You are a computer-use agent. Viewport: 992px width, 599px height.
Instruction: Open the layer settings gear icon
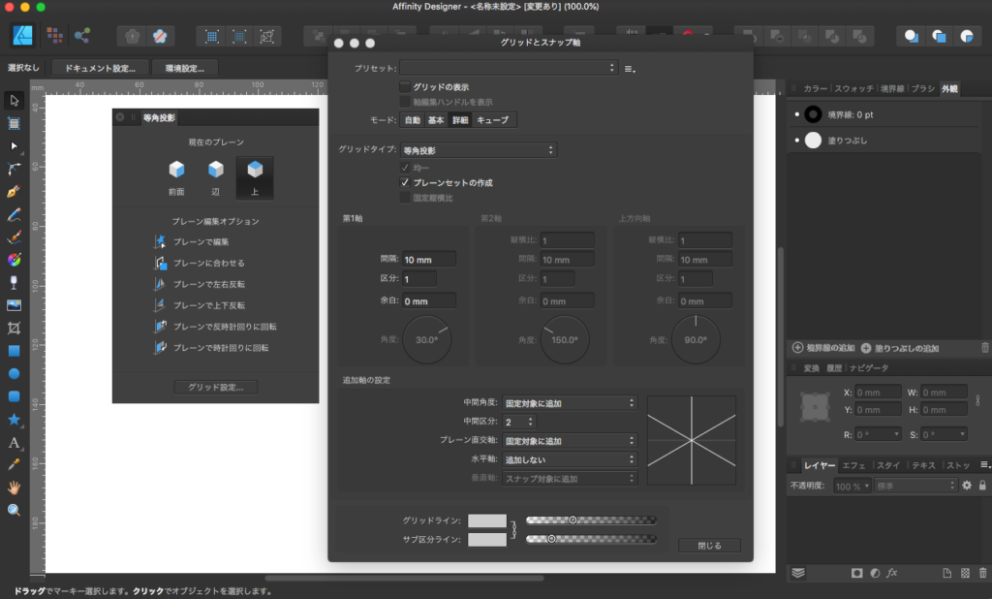pyautogui.click(x=965, y=485)
